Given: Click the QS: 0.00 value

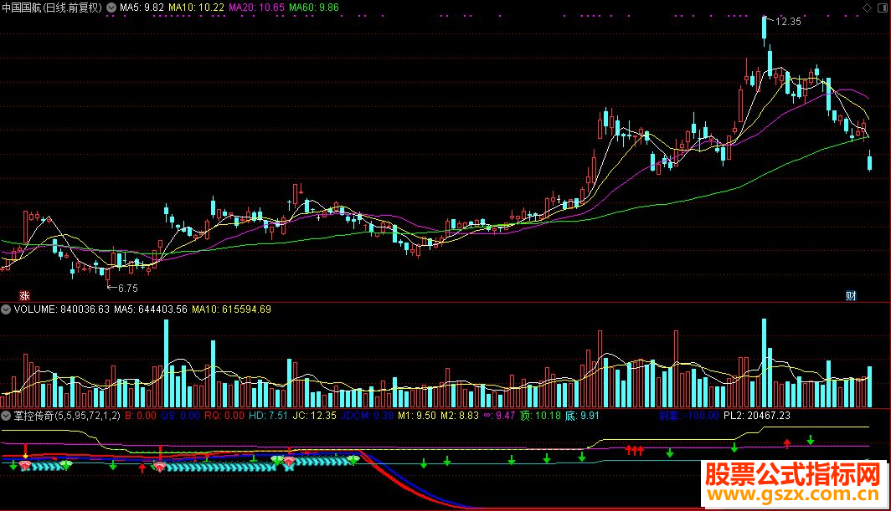Looking at the screenshot, I should tap(180, 416).
